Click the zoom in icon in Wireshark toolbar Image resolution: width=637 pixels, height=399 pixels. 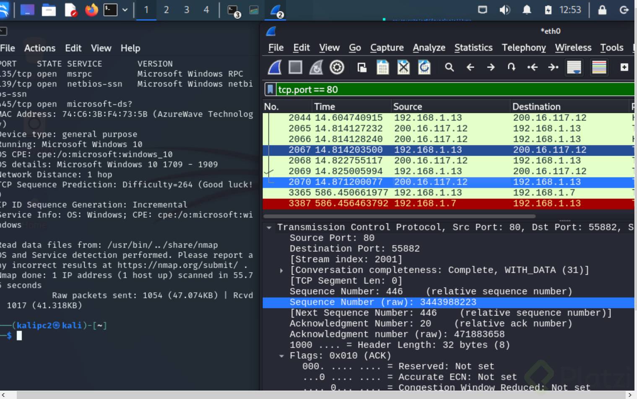point(624,67)
